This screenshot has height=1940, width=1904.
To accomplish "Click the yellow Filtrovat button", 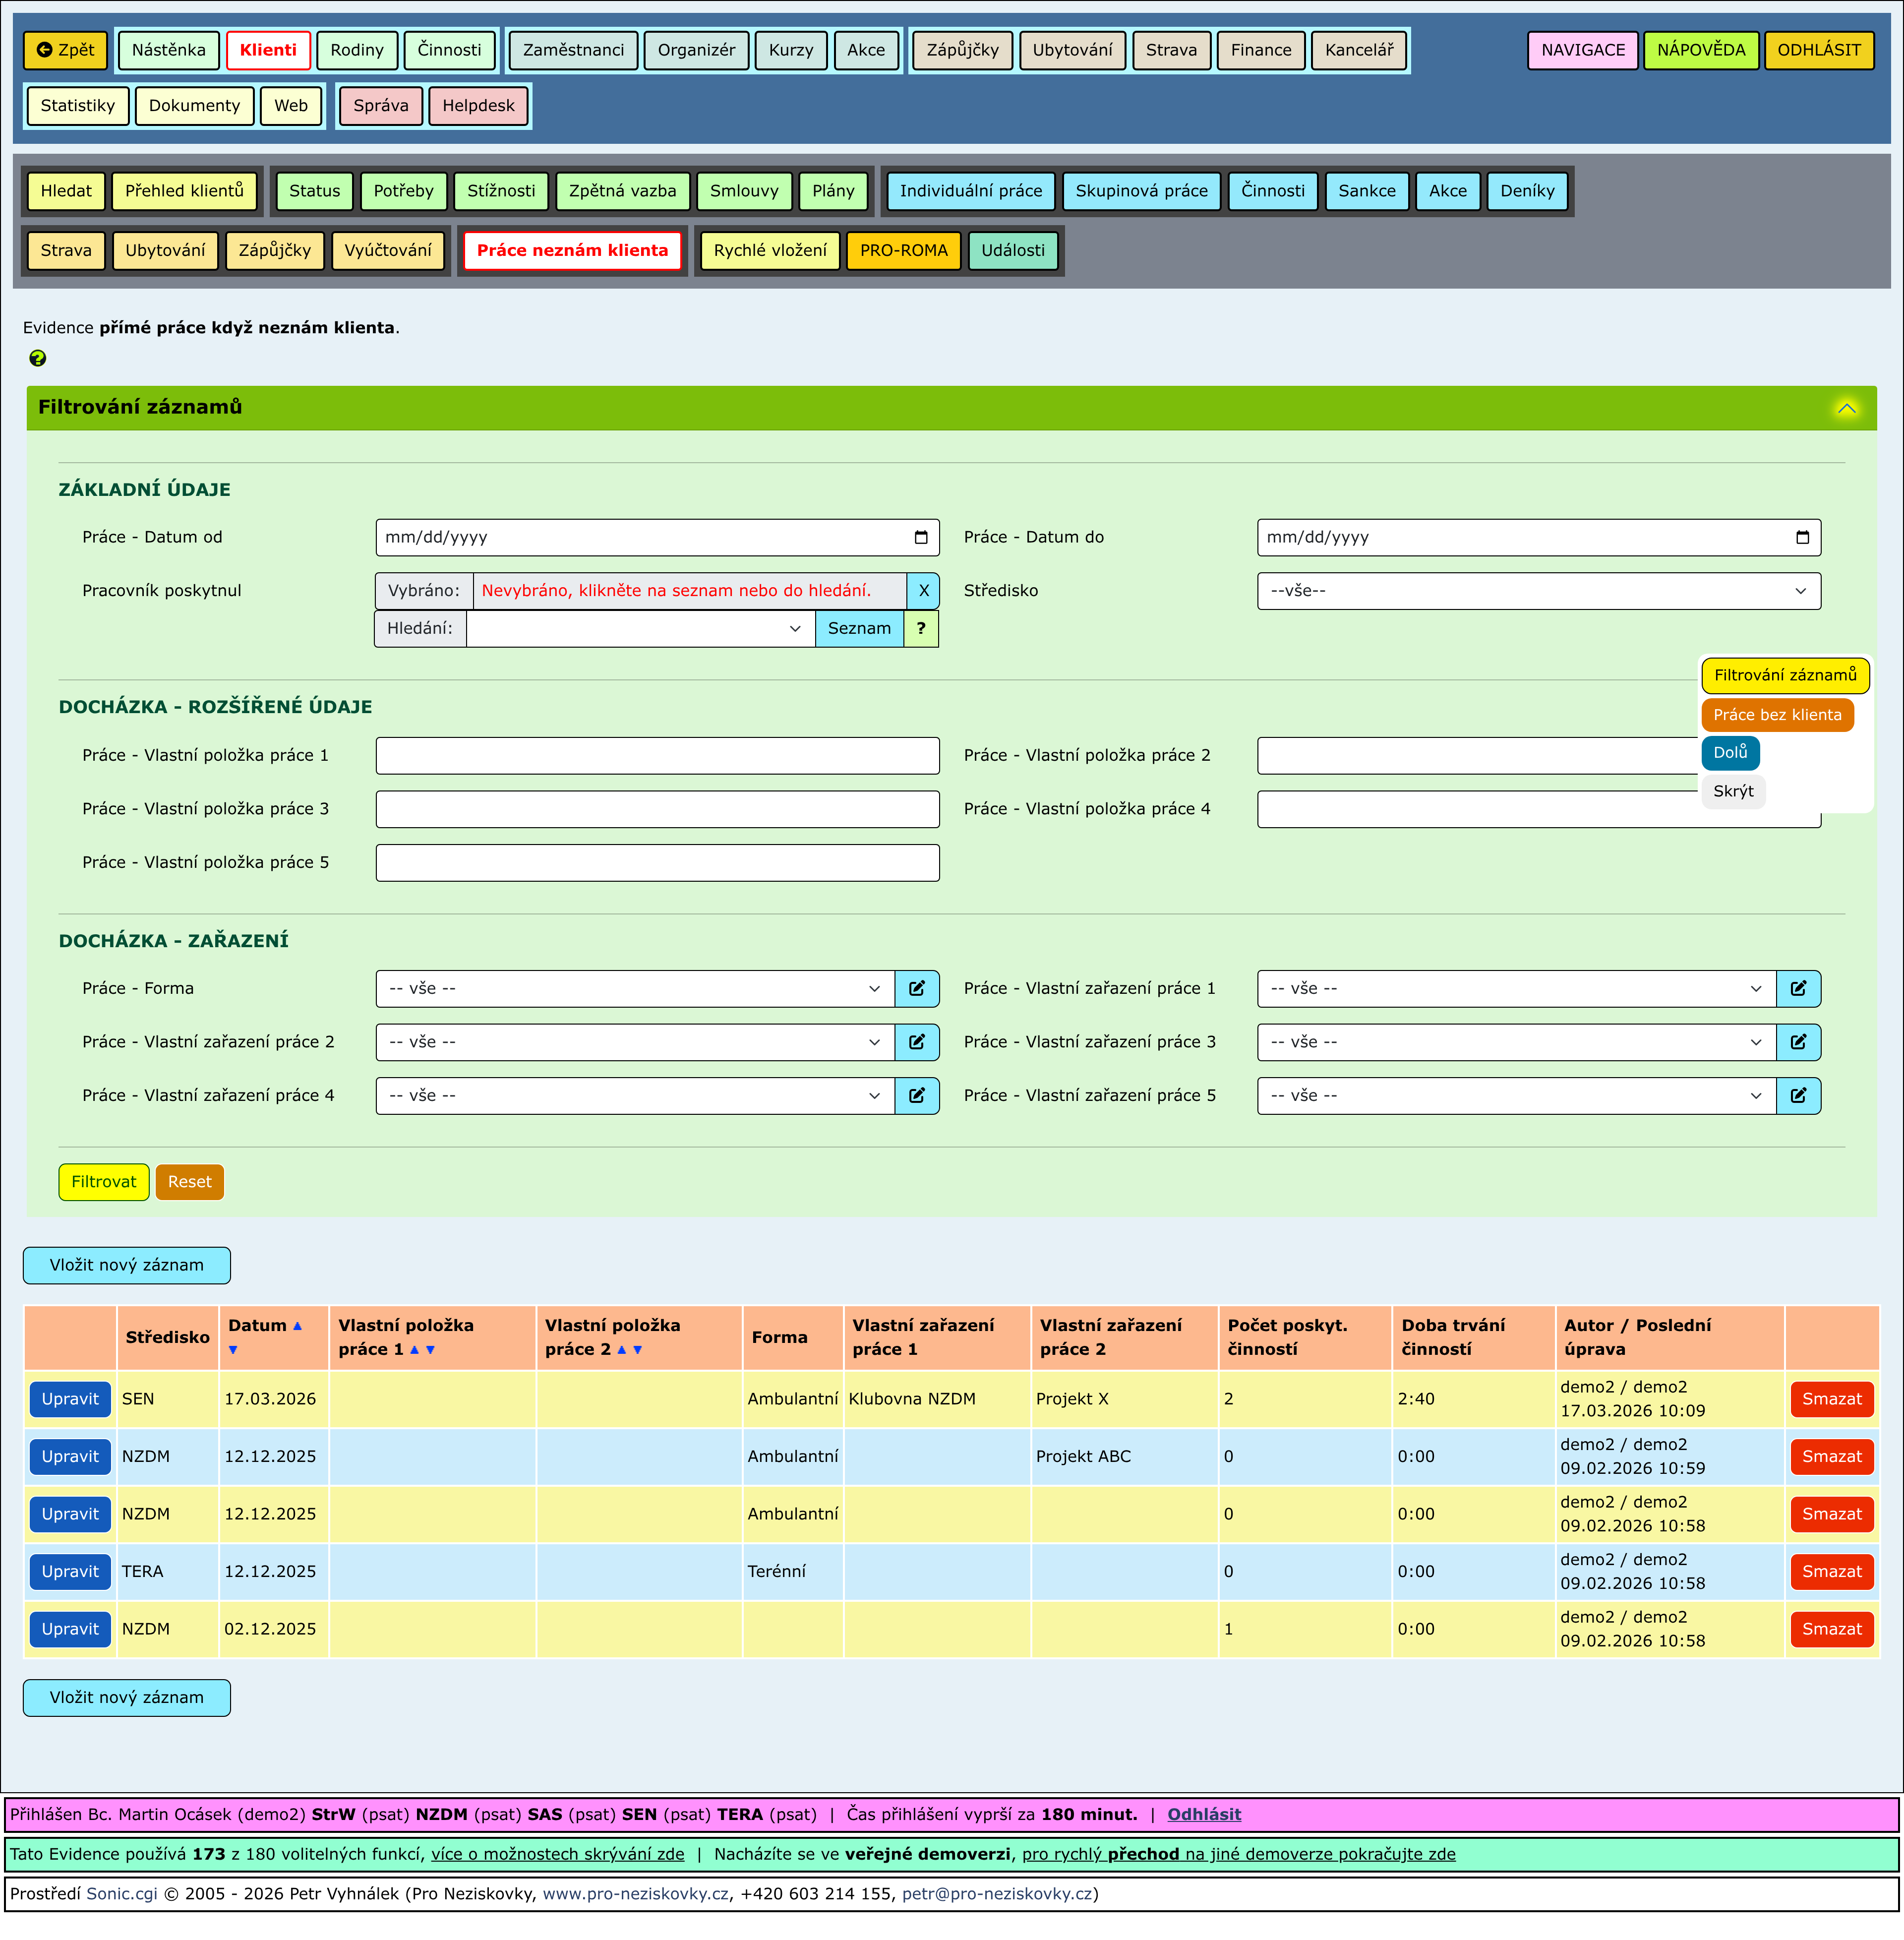I will tap(103, 1181).
